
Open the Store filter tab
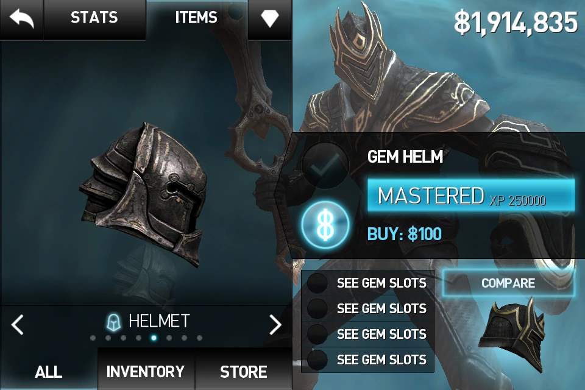click(243, 372)
